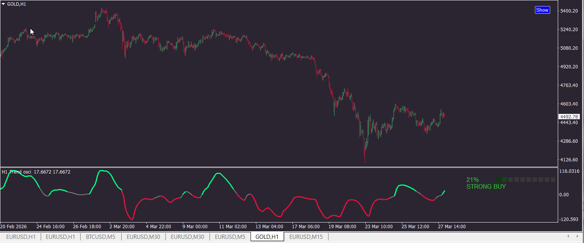The width and height of the screenshot is (584, 243).
Task: Click the last grey strength meter square
Action: click(x=553, y=180)
